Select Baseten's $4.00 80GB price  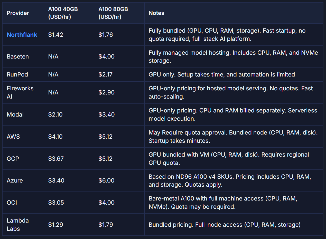tap(107, 56)
